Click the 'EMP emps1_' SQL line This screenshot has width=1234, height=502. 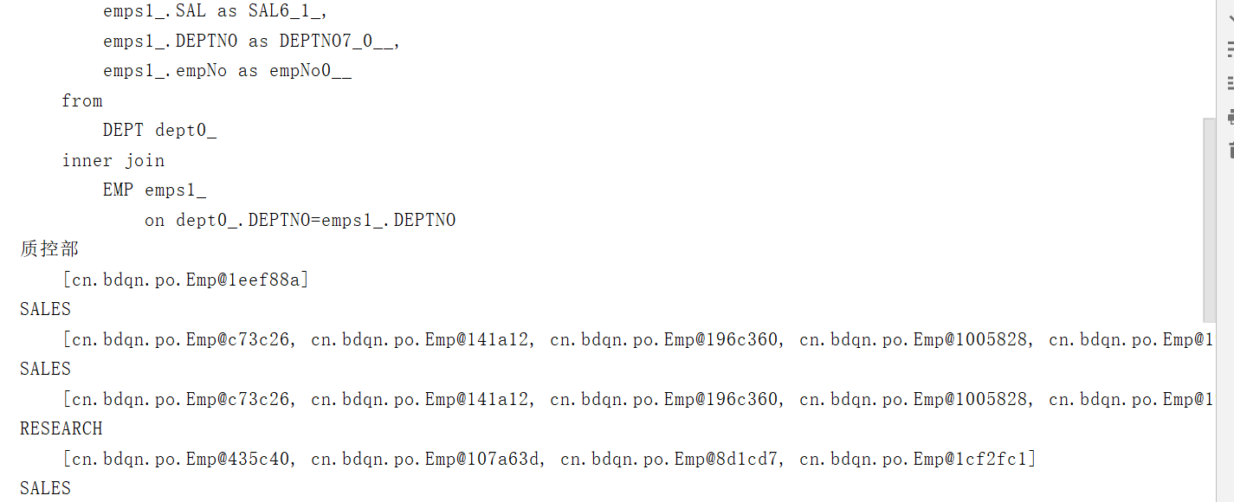154,190
